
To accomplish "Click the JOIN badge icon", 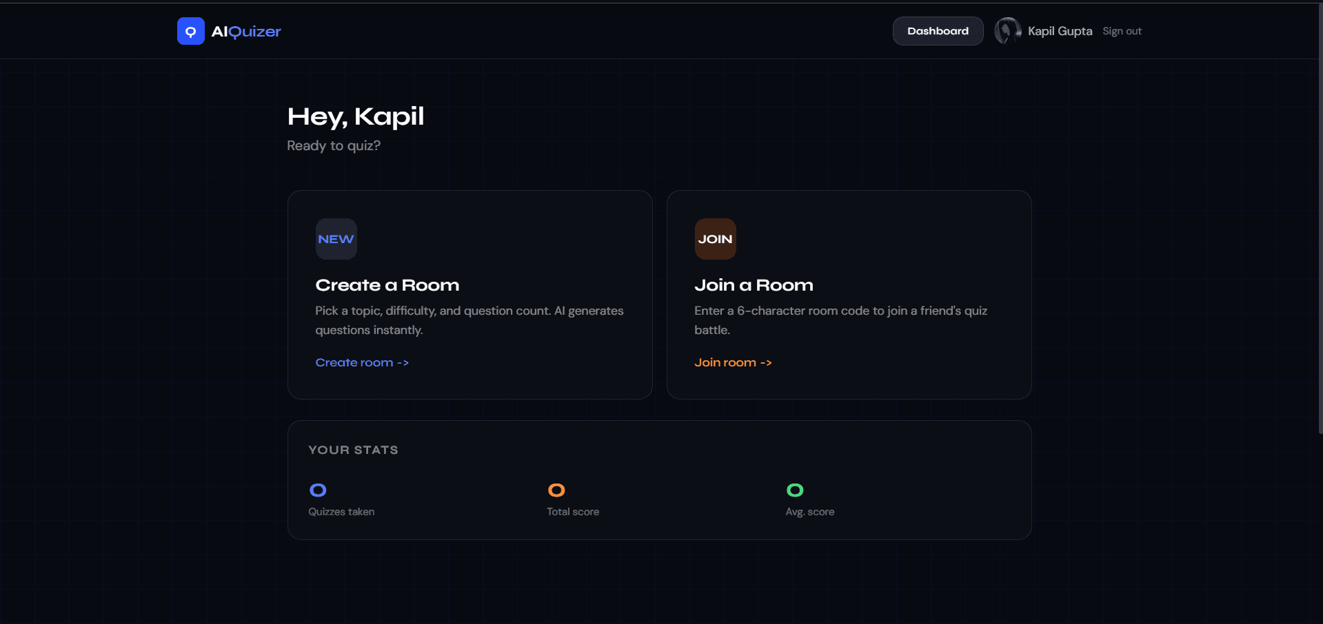I will point(715,239).
